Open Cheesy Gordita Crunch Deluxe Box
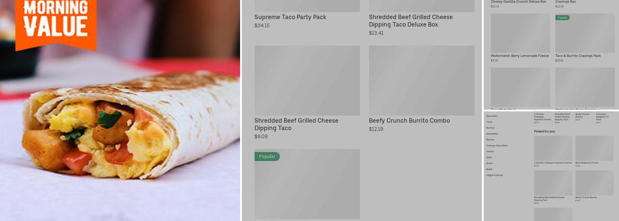The image size is (619, 221). tap(518, 2)
